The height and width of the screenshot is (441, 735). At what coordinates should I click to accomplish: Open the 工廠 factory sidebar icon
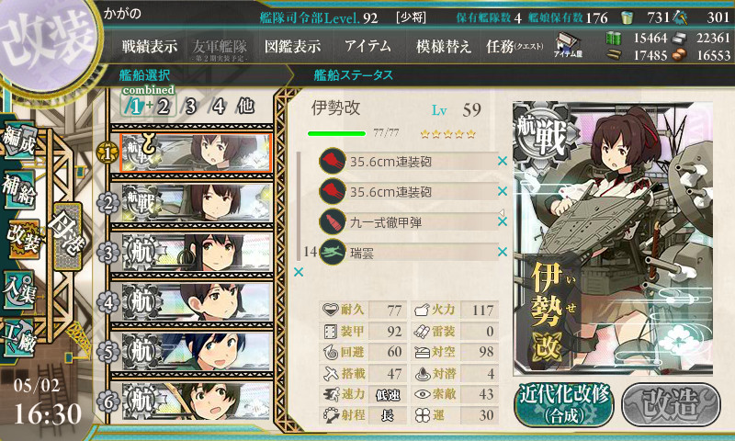coord(18,338)
